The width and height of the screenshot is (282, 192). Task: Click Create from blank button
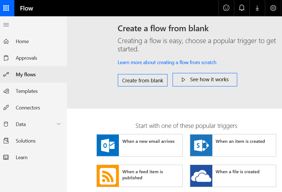click(143, 80)
